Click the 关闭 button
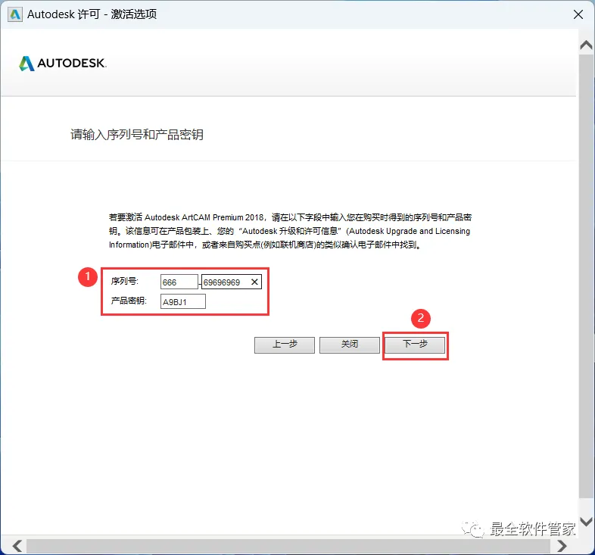Viewport: 595px width, 555px height. tap(350, 345)
